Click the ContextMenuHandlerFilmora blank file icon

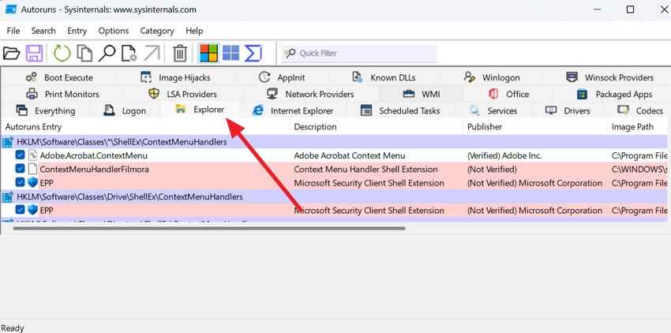tap(33, 169)
